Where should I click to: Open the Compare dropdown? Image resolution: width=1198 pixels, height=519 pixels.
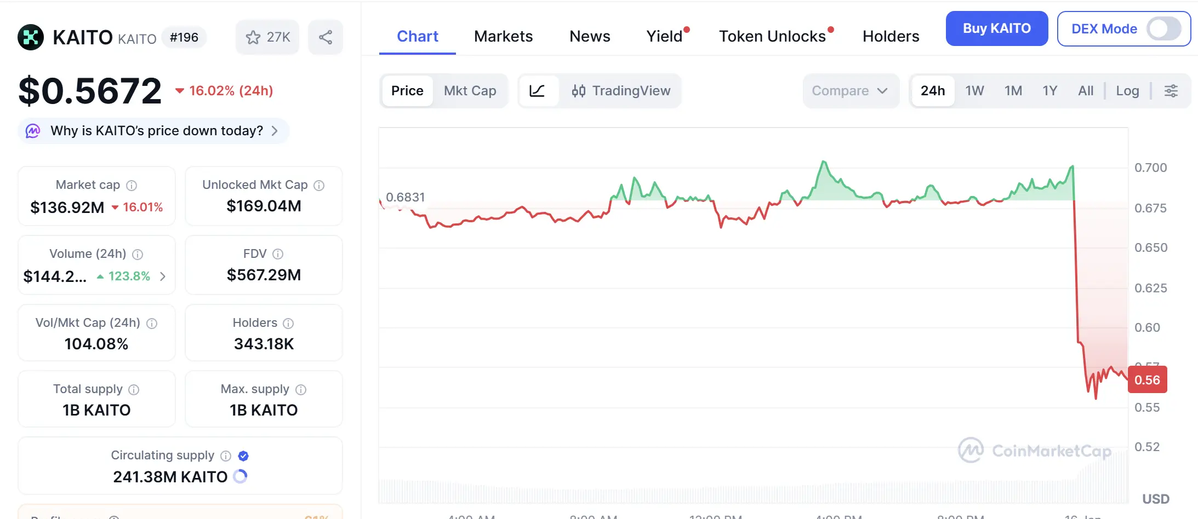pyautogui.click(x=849, y=91)
